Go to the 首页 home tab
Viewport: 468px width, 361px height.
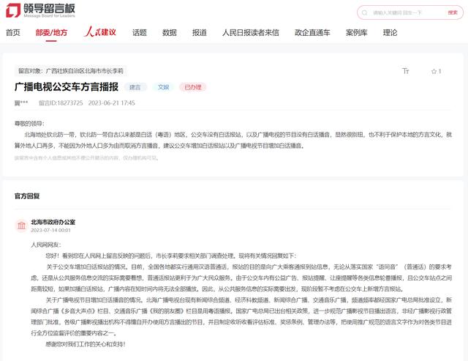pos(13,33)
